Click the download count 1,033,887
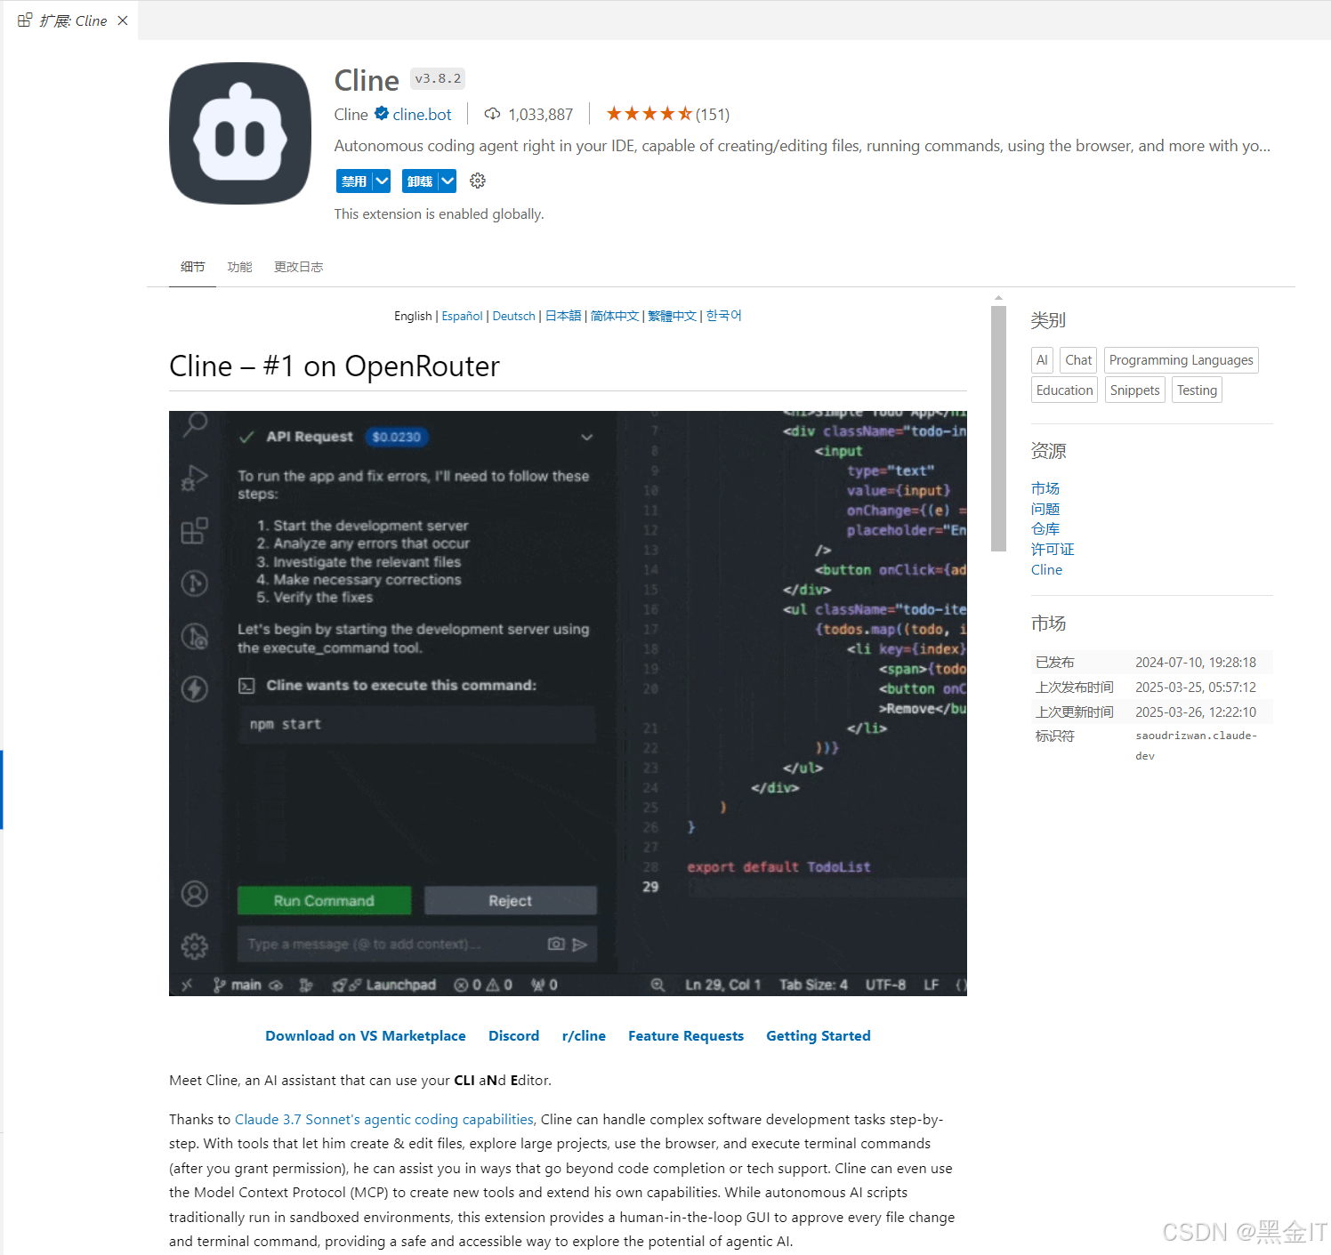The width and height of the screenshot is (1331, 1255). pyautogui.click(x=541, y=114)
